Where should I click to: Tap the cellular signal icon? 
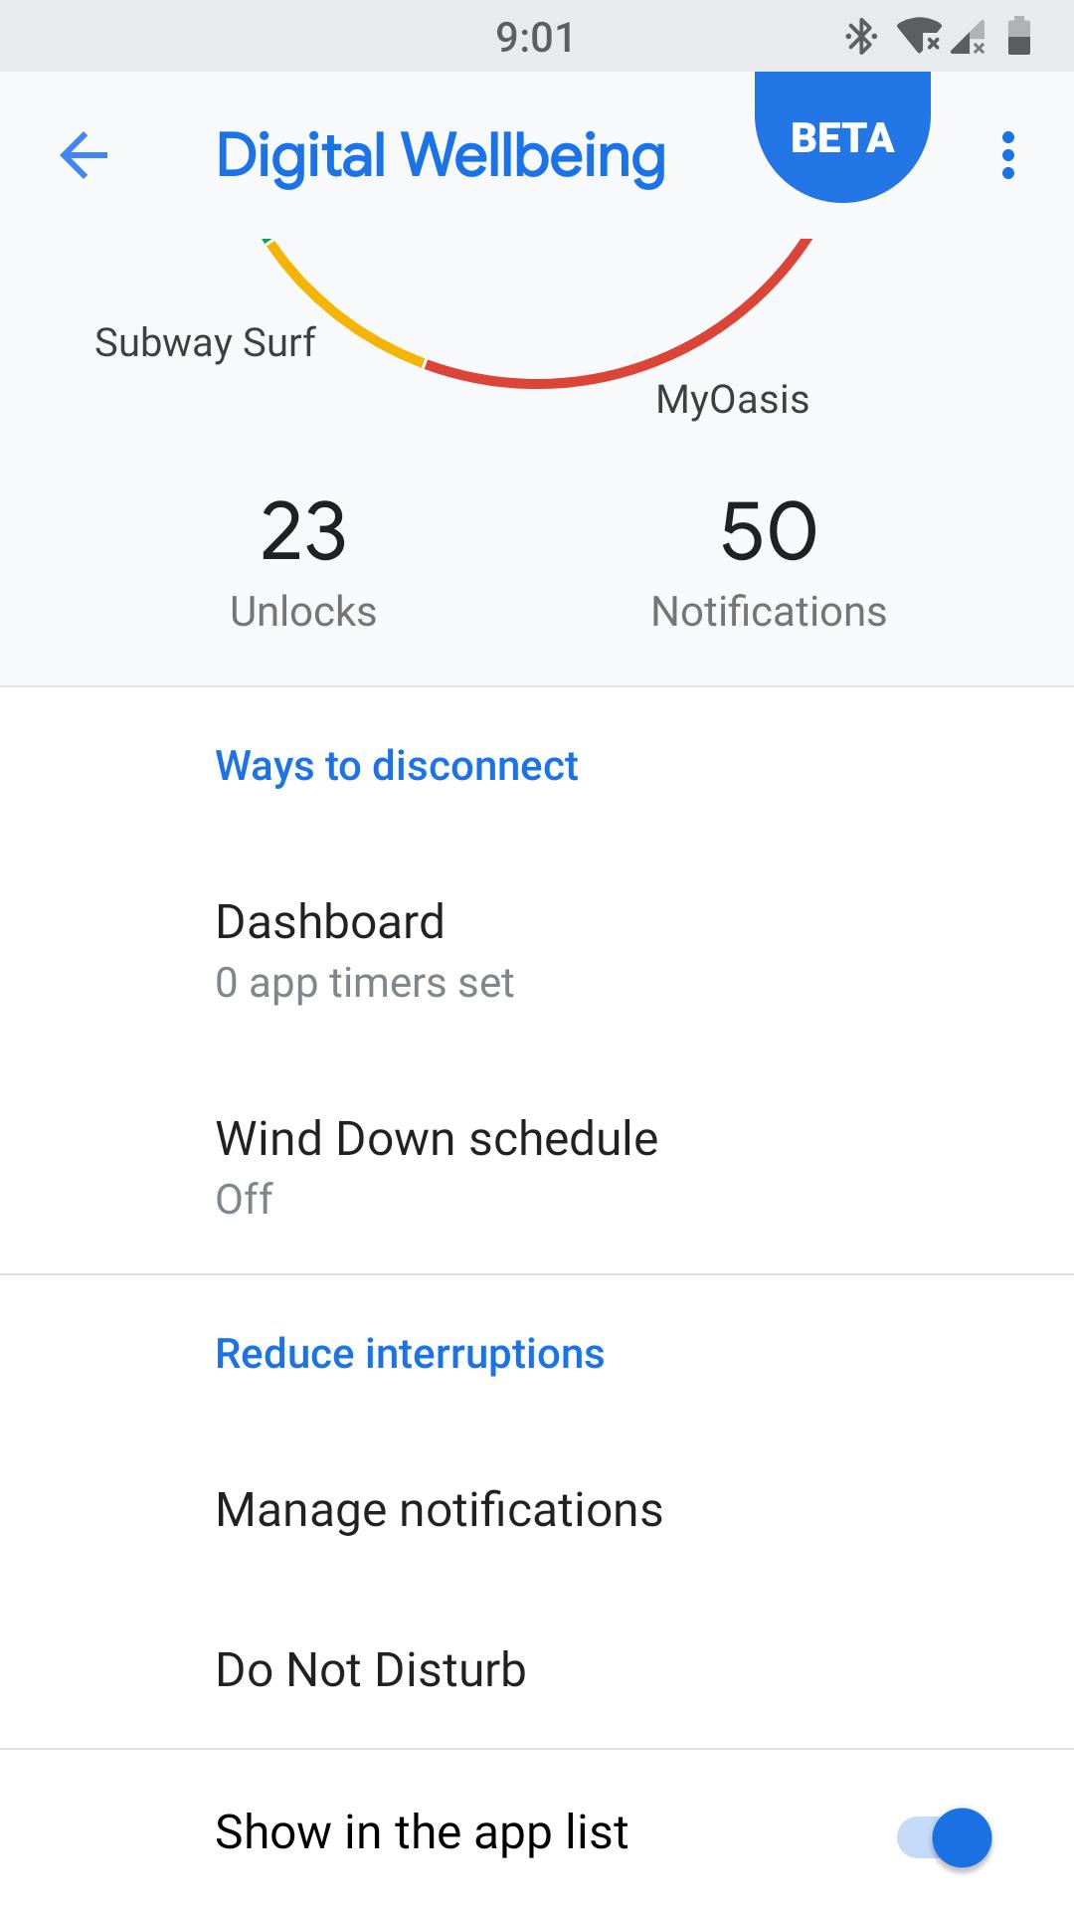pos(967,38)
